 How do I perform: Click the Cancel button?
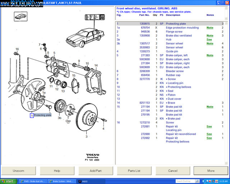pos(173,171)
